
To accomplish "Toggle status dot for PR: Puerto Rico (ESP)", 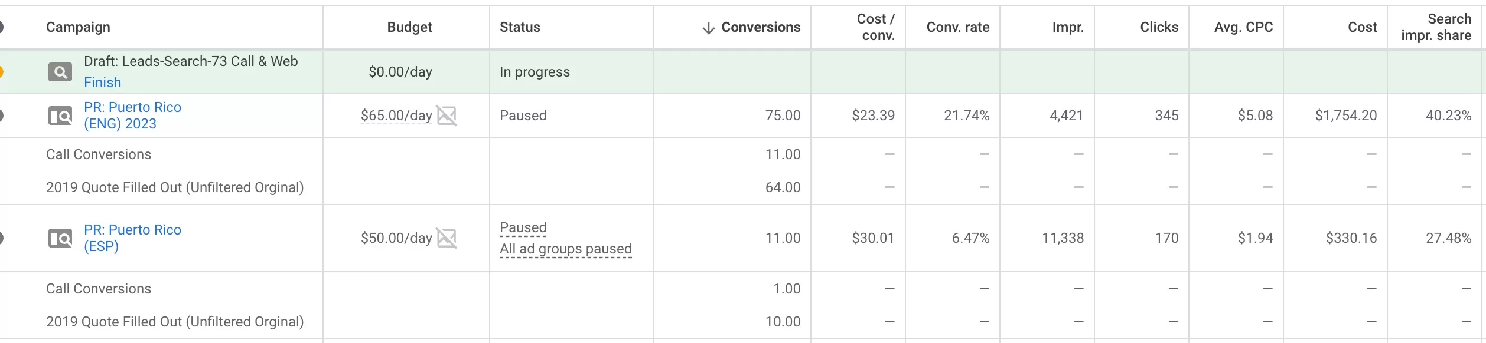I will 2,238.
